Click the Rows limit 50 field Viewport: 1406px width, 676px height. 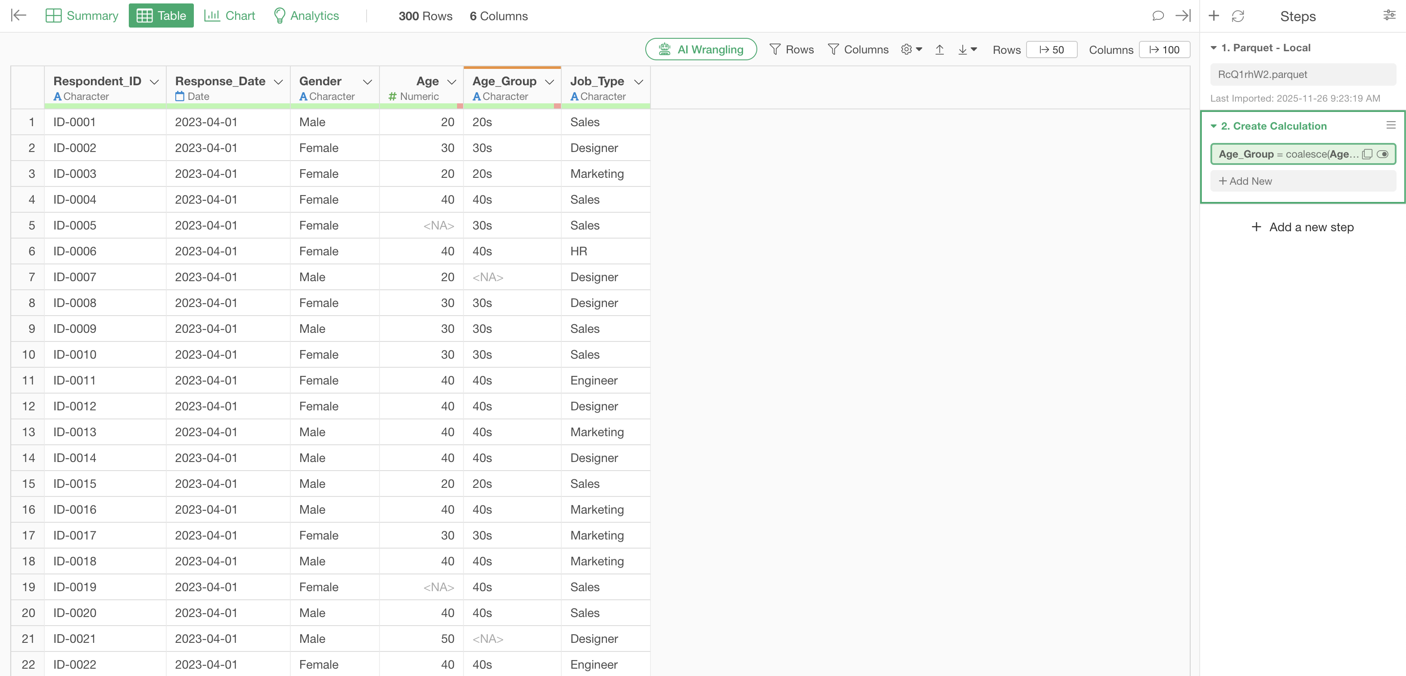(x=1051, y=50)
